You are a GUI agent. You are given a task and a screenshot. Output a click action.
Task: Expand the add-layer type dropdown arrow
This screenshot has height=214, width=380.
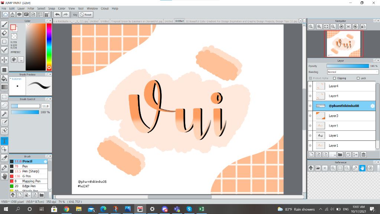335,155
